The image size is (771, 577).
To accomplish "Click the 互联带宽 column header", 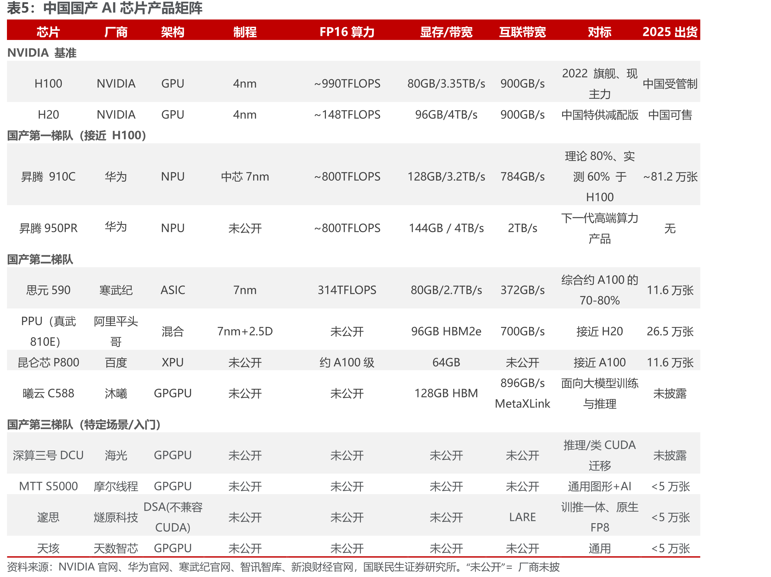I will pos(522,32).
